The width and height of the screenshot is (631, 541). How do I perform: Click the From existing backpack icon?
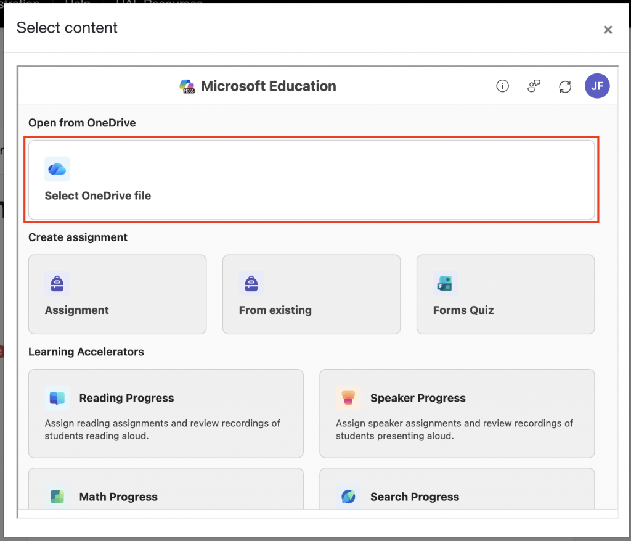[251, 284]
